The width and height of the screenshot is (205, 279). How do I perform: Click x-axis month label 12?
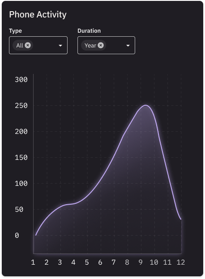181,262
